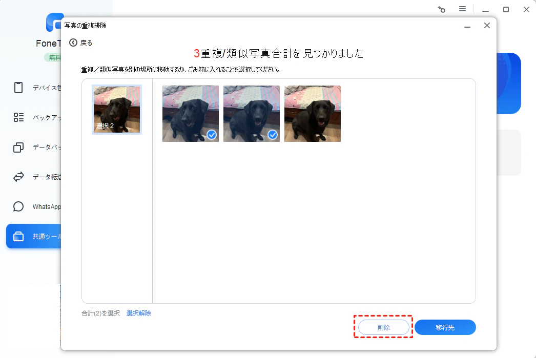Screen dimensions: 536x358
Task: Open the hamburger menu in main window
Action: coord(463,9)
